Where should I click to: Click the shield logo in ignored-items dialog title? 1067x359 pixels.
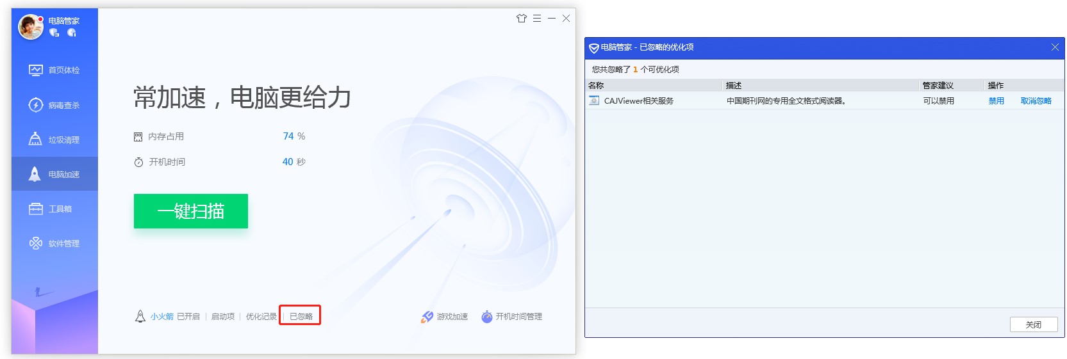[x=594, y=48]
